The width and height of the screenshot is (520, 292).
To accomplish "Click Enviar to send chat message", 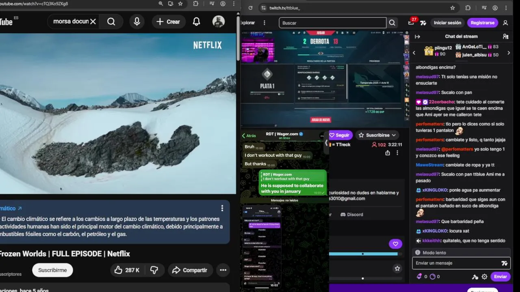I will 500,277.
